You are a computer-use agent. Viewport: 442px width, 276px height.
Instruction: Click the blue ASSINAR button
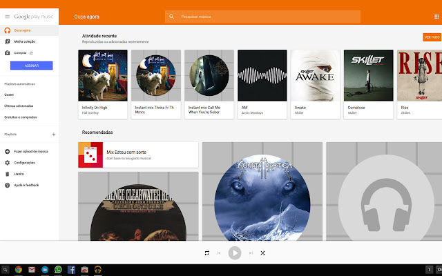tap(32, 66)
